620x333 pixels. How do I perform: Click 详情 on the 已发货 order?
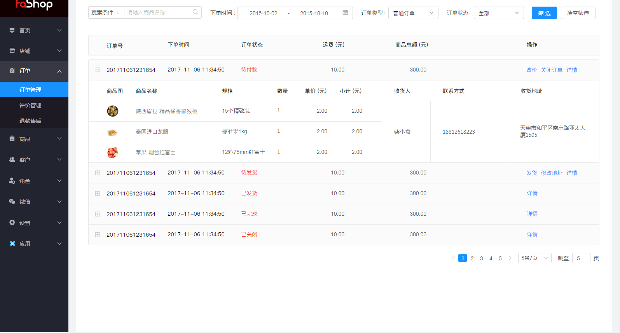click(x=532, y=193)
